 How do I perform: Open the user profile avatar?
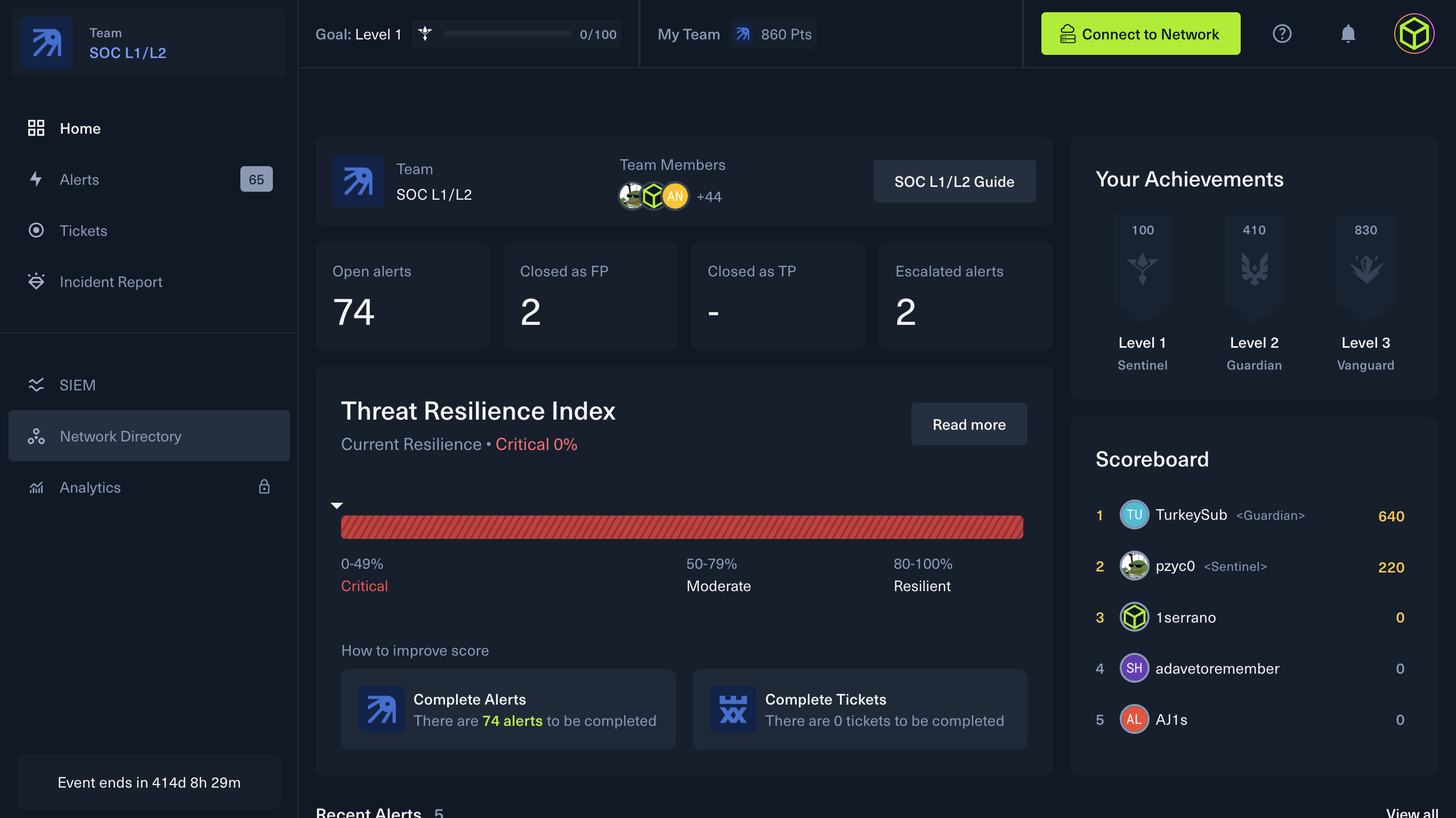tap(1413, 34)
